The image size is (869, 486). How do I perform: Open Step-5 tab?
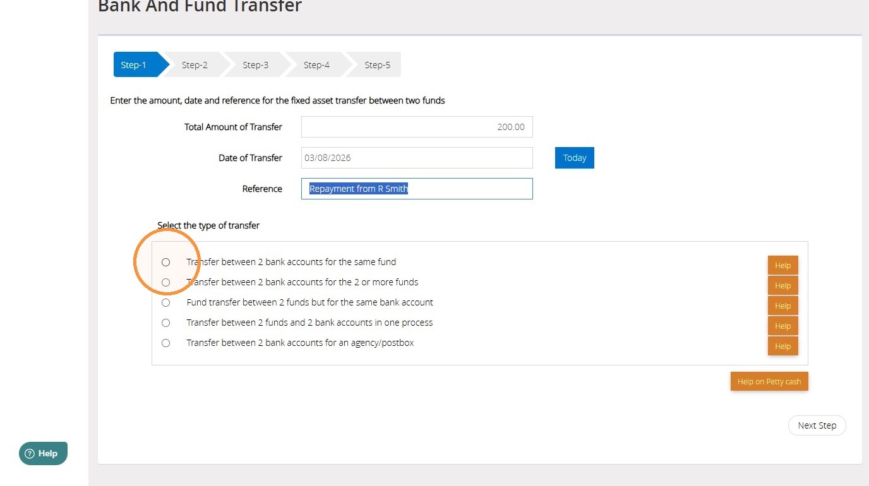376,64
